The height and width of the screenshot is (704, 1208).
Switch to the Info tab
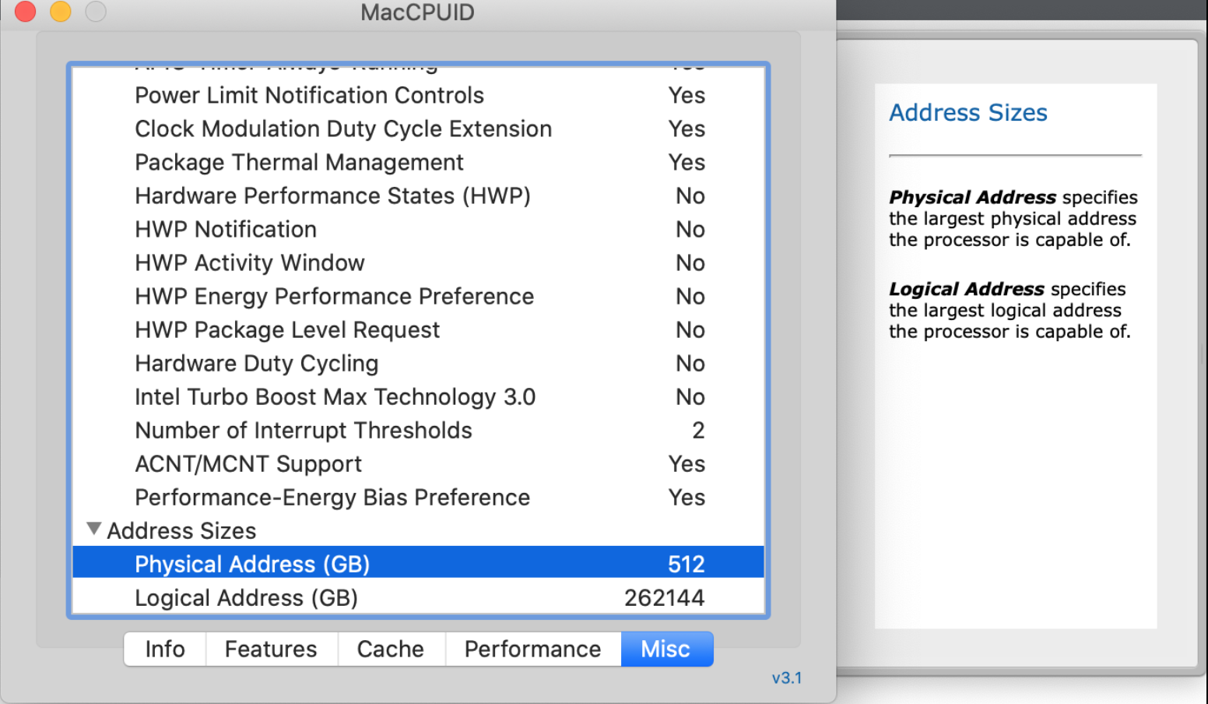tap(165, 649)
